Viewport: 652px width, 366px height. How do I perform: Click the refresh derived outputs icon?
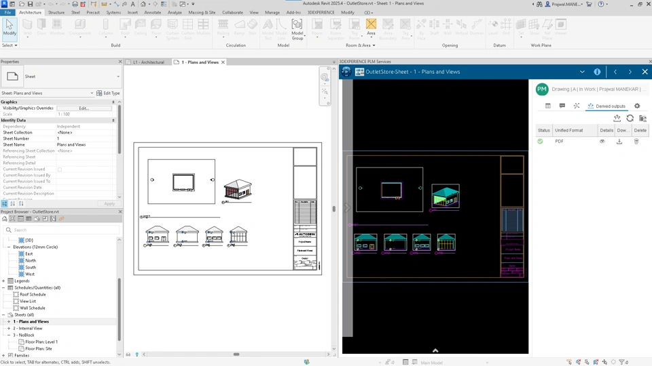pos(630,118)
